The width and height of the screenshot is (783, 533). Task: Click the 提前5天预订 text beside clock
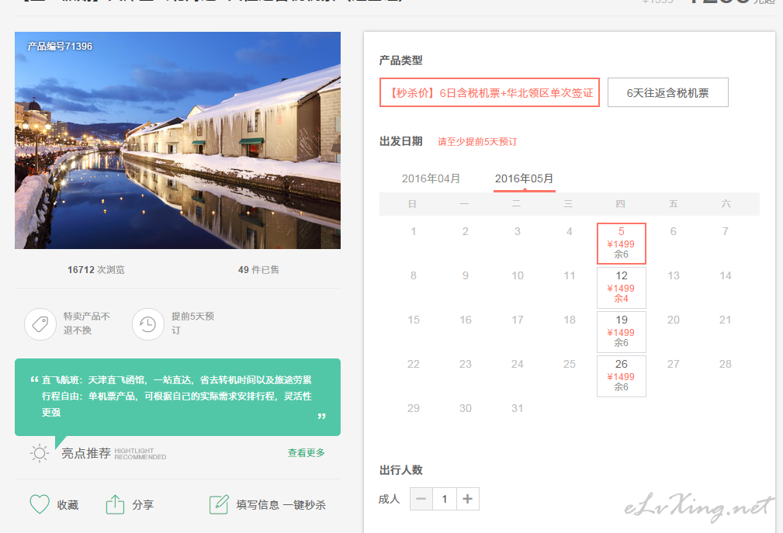coord(192,324)
